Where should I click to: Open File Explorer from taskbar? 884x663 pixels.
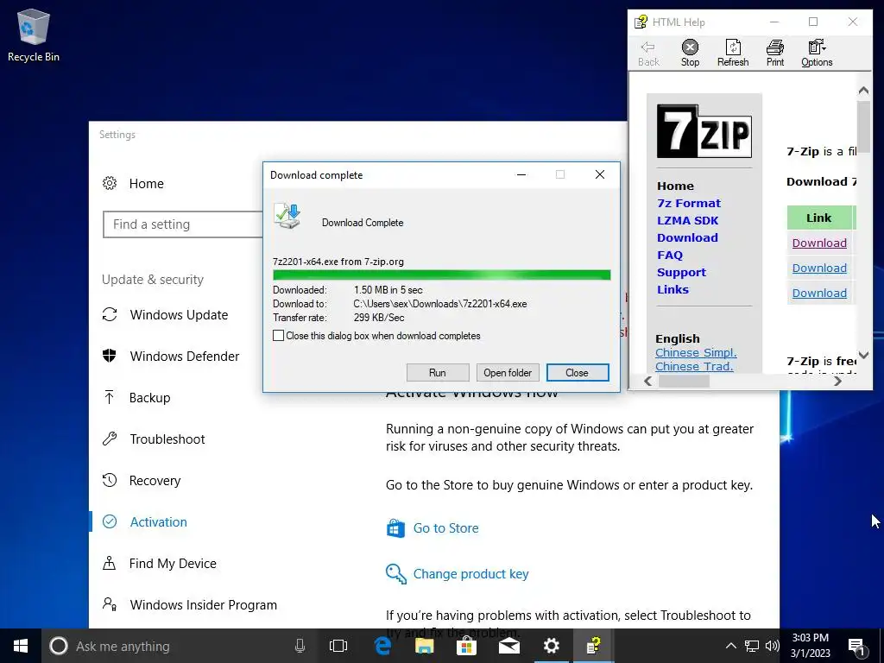[x=424, y=646]
